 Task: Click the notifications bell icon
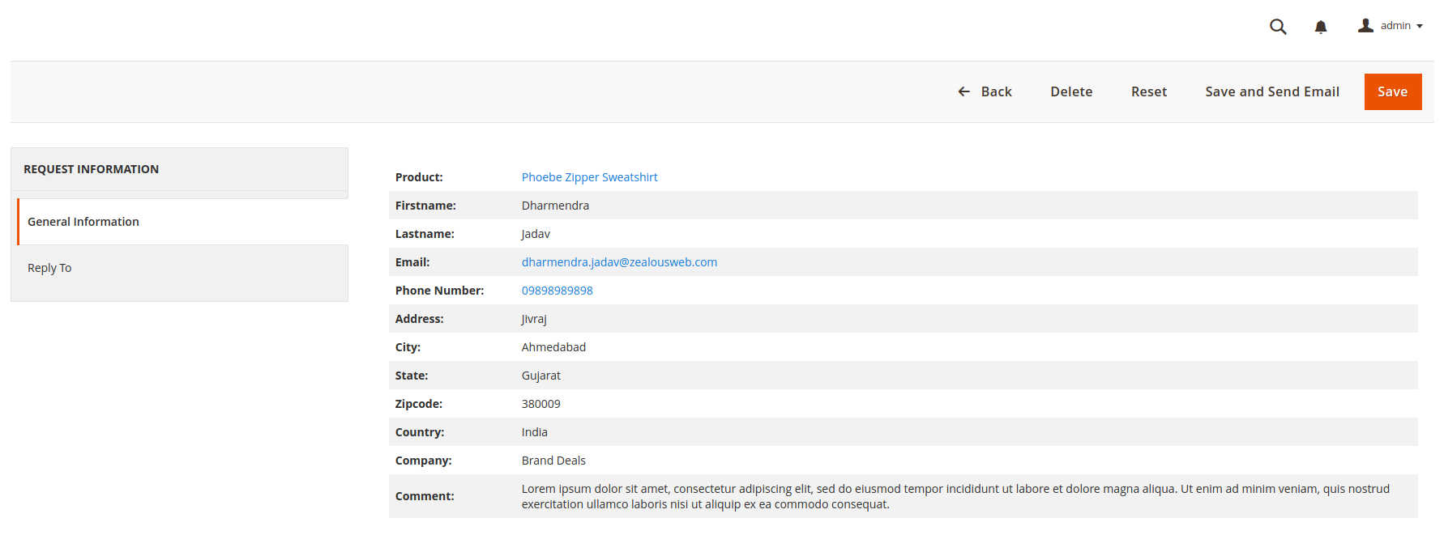coord(1321,27)
